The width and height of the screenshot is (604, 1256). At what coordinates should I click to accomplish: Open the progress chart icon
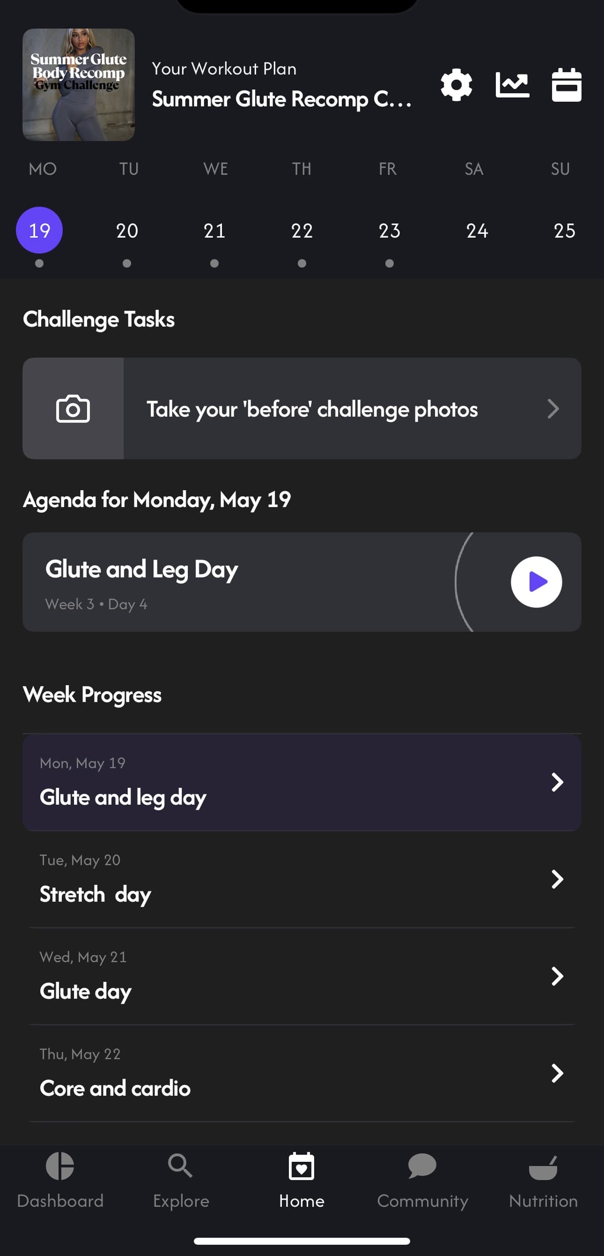[x=512, y=85]
